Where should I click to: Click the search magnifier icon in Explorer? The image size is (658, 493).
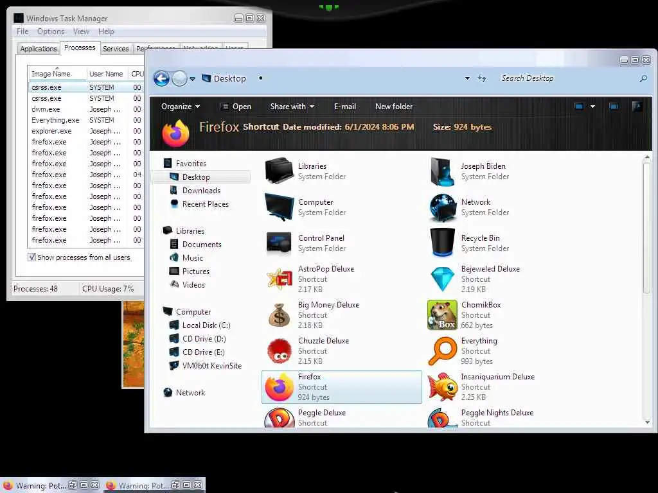pos(643,78)
